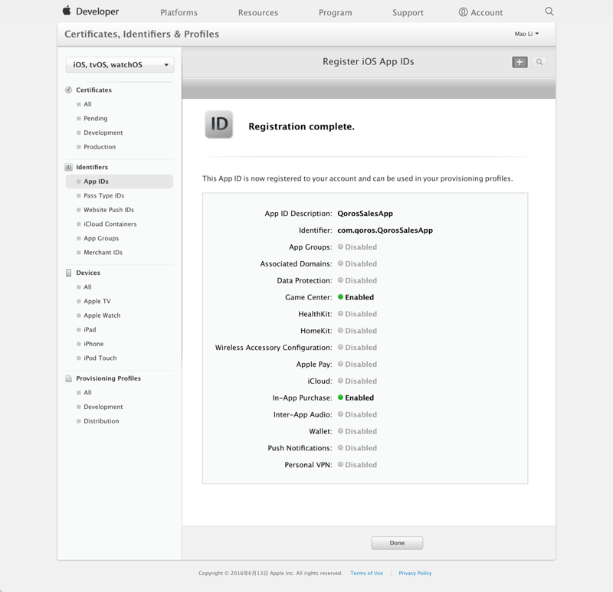
Task: Select Website Push IDs
Action: (x=109, y=210)
